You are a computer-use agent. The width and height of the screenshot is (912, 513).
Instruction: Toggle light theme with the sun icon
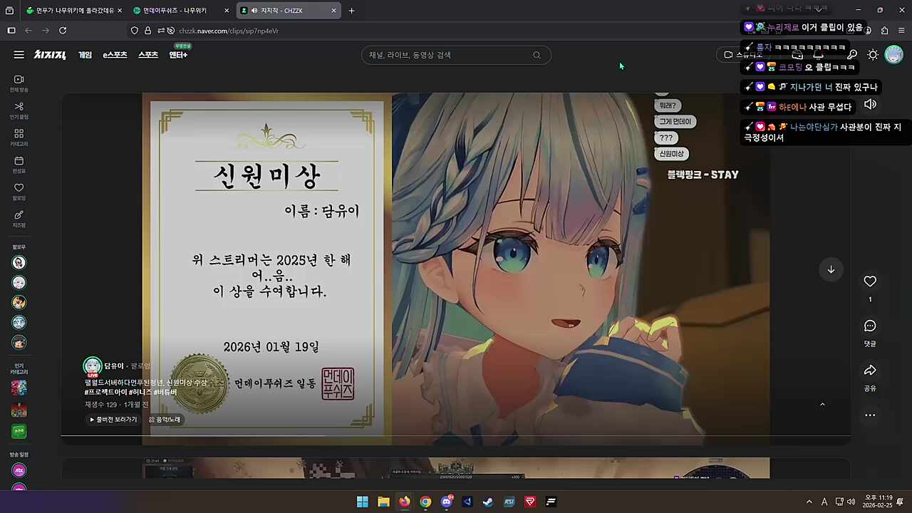pyautogui.click(x=873, y=55)
